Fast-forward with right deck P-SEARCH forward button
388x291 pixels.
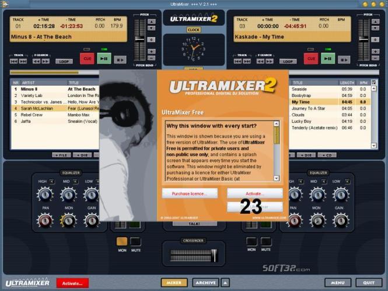(270, 61)
